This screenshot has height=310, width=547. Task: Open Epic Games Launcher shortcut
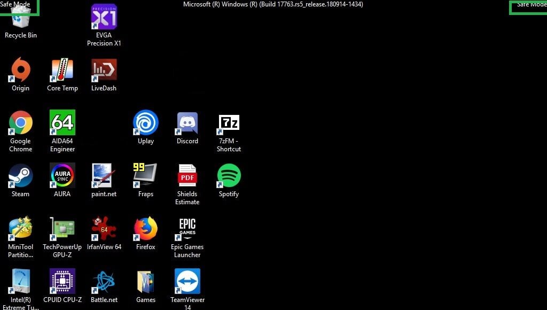(187, 229)
